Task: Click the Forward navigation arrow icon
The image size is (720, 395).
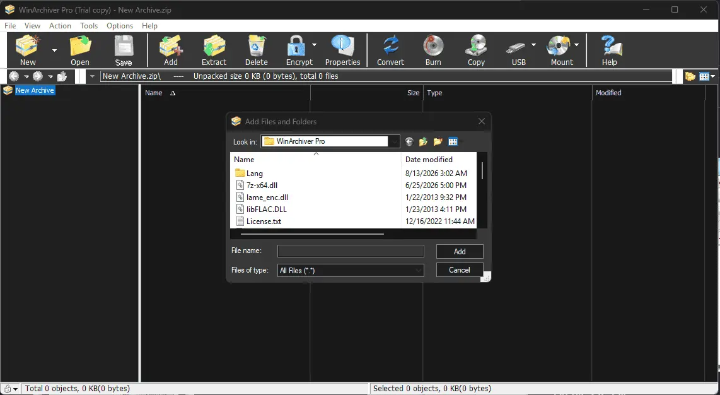Action: 38,76
